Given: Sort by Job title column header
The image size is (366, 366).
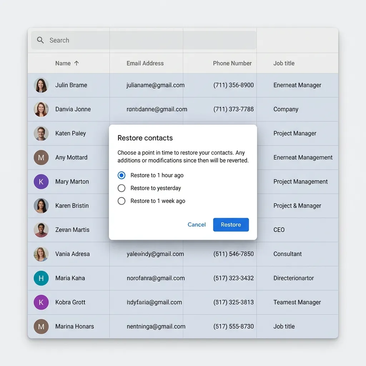Looking at the screenshot, I should tap(284, 63).
